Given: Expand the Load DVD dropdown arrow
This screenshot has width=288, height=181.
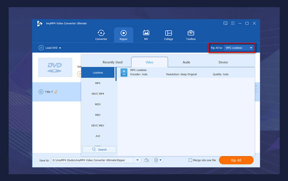Looking at the screenshot, I should click(60, 48).
